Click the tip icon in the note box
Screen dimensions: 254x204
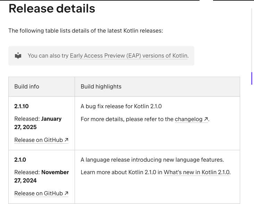point(18,56)
